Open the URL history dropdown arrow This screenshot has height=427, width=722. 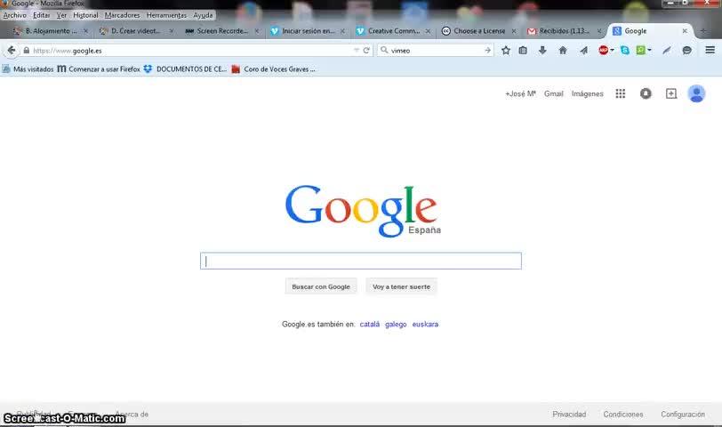(x=356, y=50)
